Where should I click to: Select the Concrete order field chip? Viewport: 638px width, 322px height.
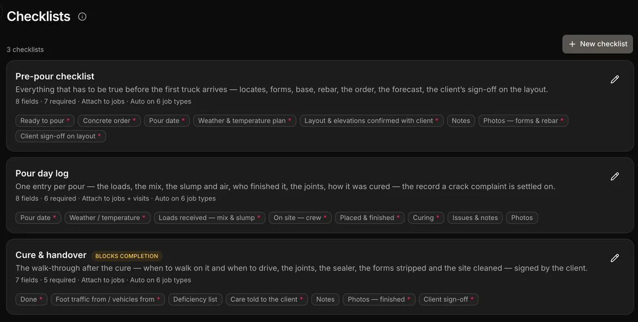click(110, 121)
